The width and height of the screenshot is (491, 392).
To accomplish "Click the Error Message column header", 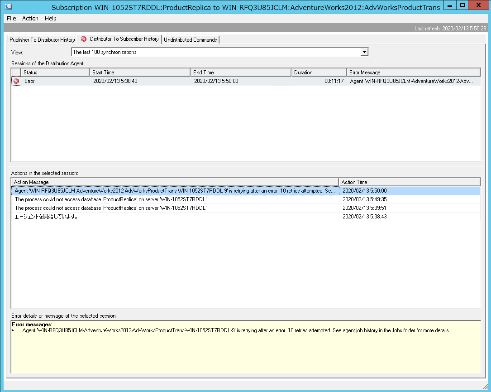I will click(413, 73).
